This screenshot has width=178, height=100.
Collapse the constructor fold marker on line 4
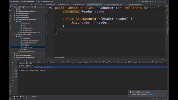tap(54, 19)
